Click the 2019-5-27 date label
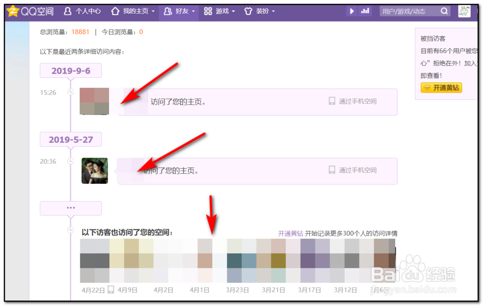The height and width of the screenshot is (306, 483). click(x=71, y=140)
